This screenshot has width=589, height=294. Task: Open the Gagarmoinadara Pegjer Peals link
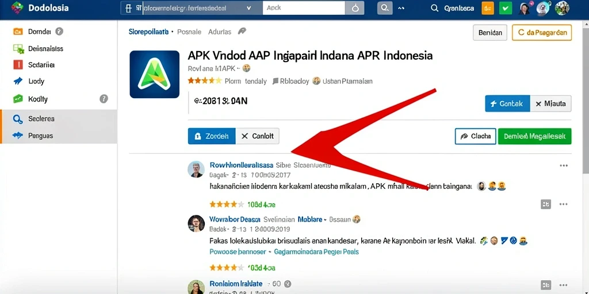[316, 252]
